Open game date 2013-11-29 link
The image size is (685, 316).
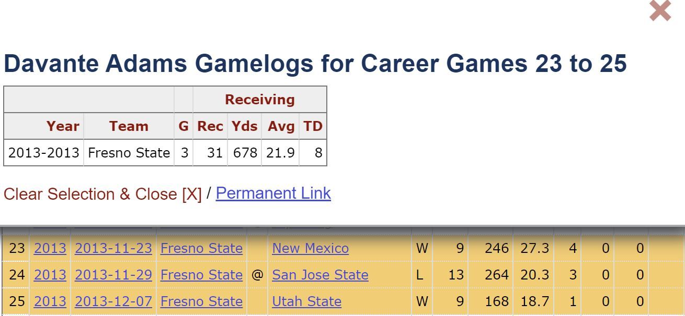coord(113,275)
